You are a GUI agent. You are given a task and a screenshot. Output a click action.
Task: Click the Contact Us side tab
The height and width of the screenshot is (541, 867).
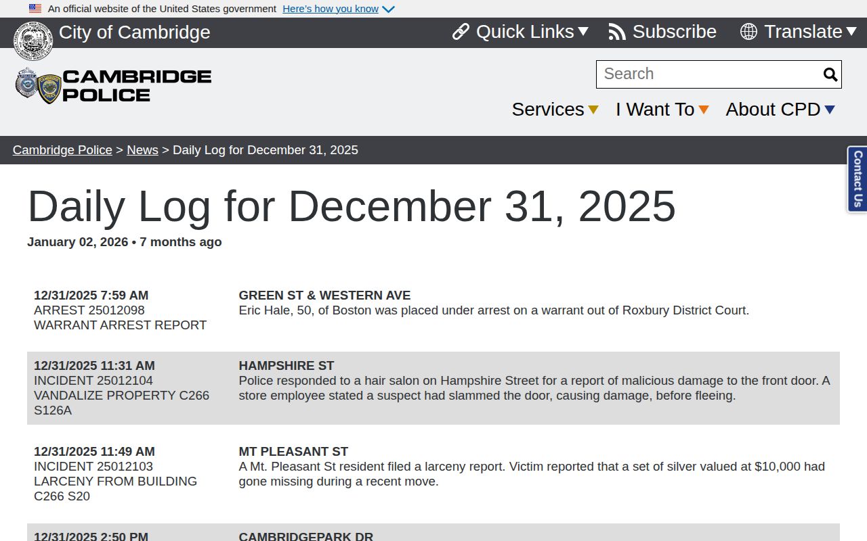point(858,179)
